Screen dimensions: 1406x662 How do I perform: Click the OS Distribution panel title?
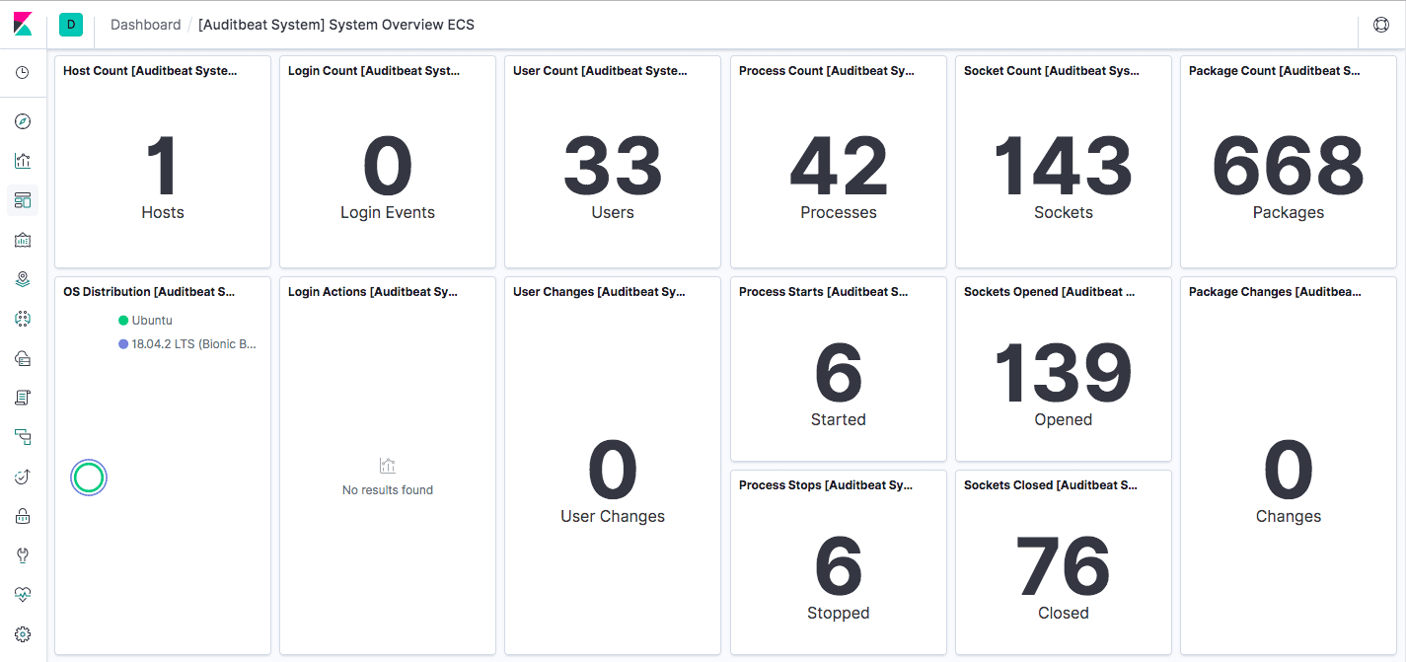(x=149, y=292)
